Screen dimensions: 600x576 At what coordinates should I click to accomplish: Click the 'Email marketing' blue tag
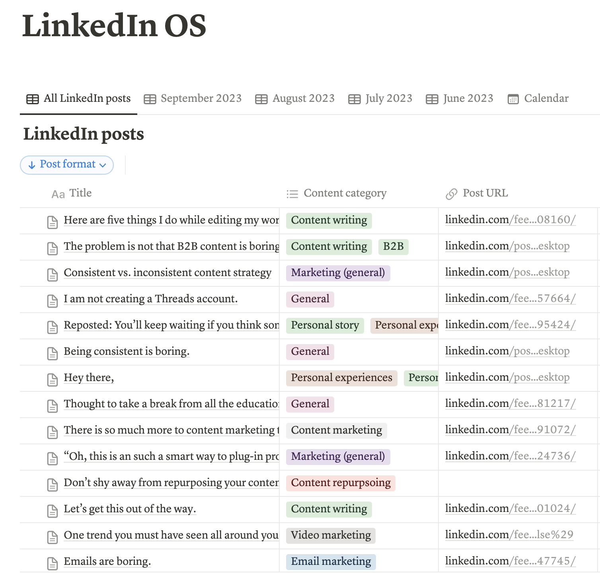point(331,562)
